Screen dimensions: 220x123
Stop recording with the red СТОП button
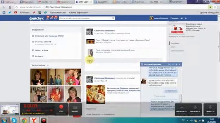click(61, 109)
